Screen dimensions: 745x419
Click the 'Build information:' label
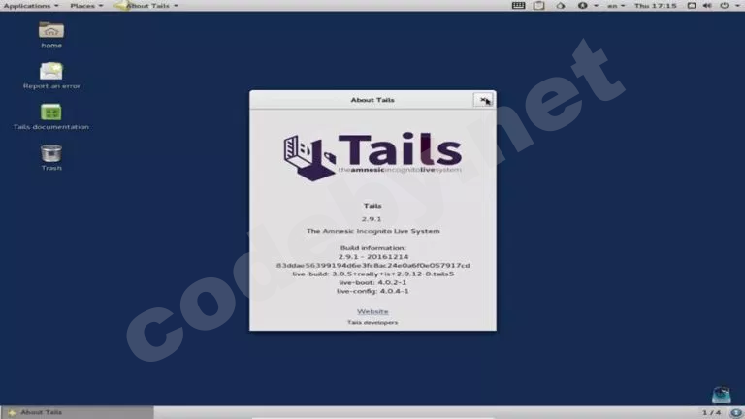(x=372, y=248)
